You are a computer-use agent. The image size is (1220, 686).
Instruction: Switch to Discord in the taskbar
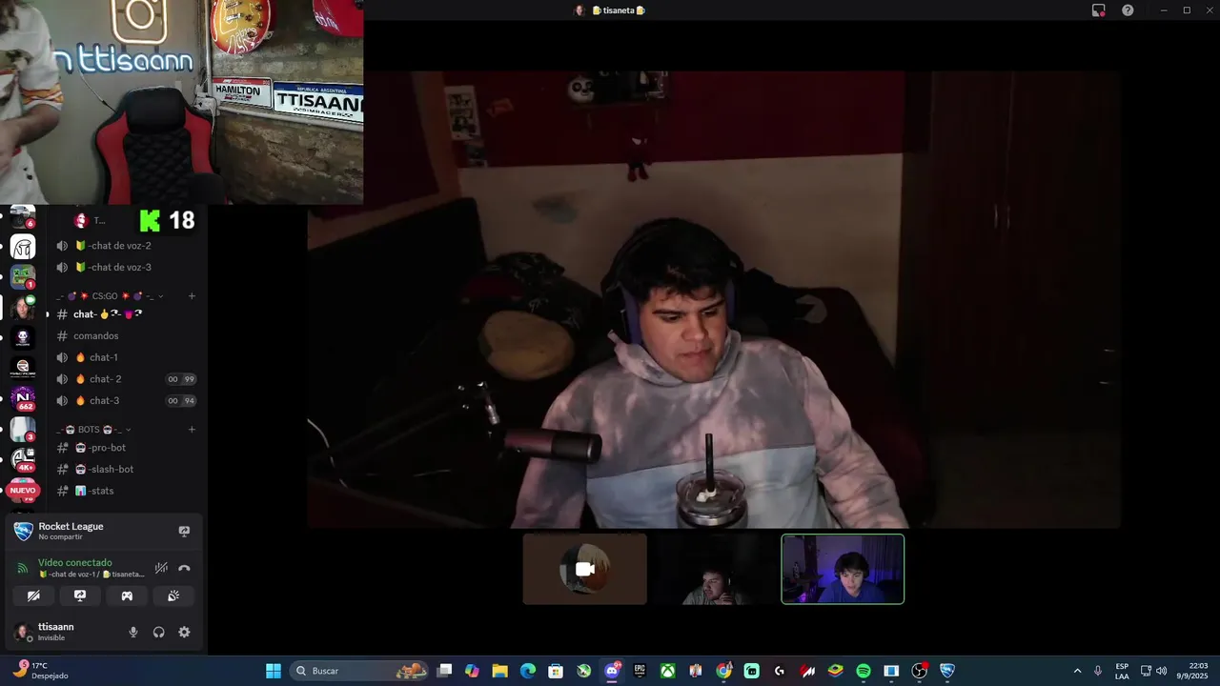pos(612,671)
